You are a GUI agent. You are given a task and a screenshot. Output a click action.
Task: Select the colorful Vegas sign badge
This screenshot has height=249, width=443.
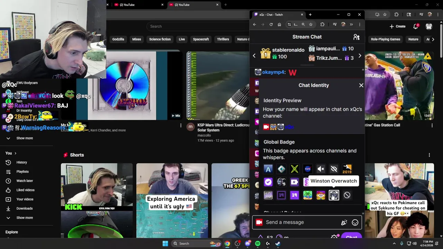[321, 195]
